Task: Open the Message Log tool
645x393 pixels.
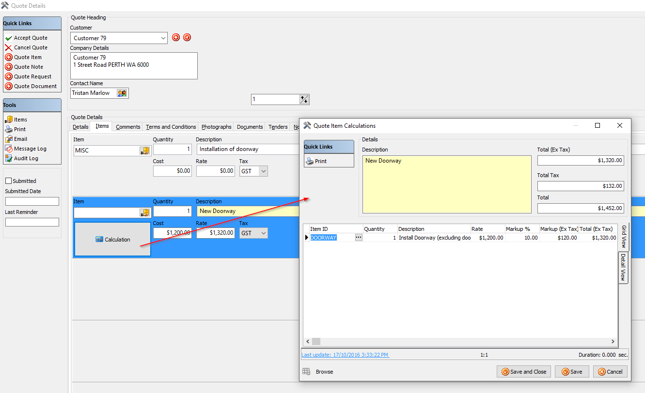Action: pos(30,149)
